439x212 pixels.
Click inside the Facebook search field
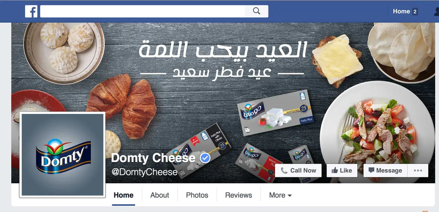click(143, 11)
